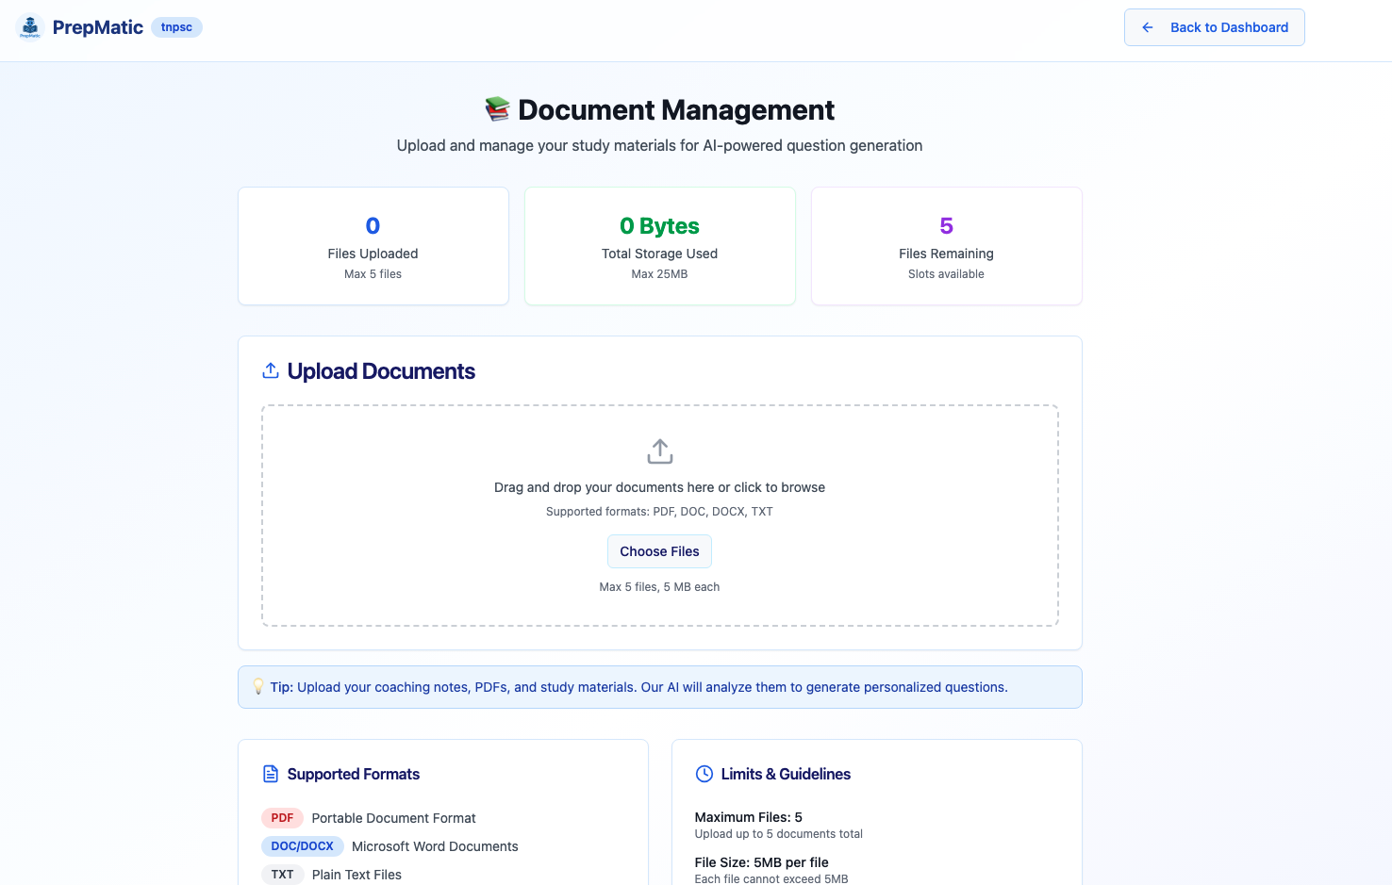The image size is (1392, 885).
Task: Click the books emoji in the page title
Action: (496, 107)
